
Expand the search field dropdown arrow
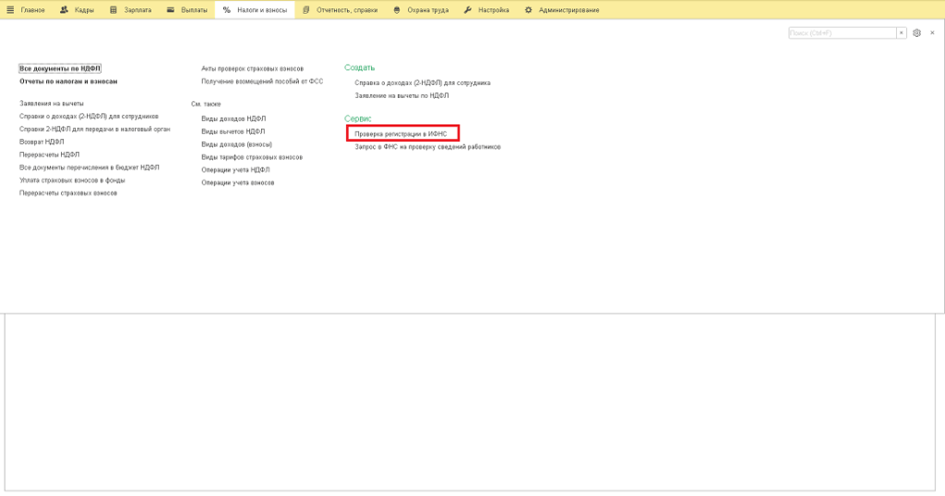(902, 33)
